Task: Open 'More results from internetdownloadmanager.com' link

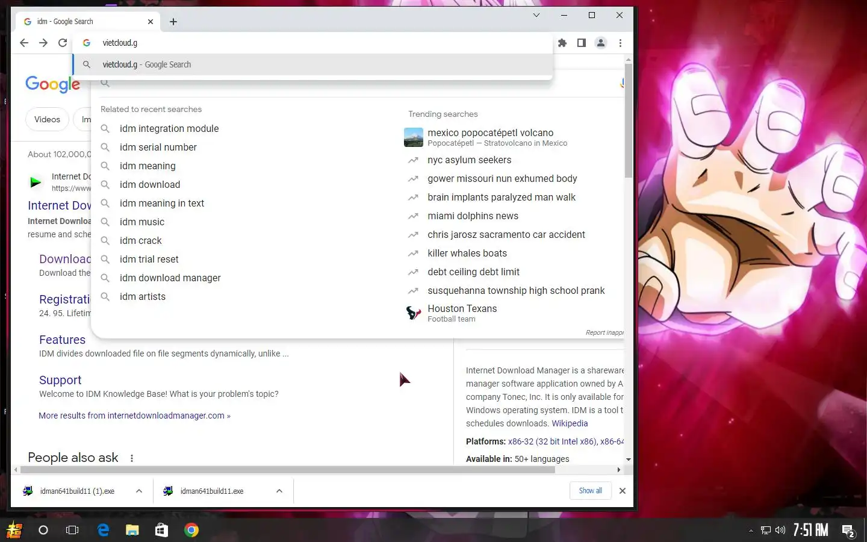Action: click(x=134, y=416)
